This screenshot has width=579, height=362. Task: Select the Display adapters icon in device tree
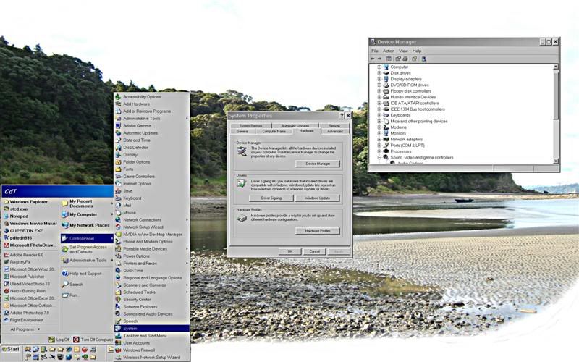pos(386,79)
